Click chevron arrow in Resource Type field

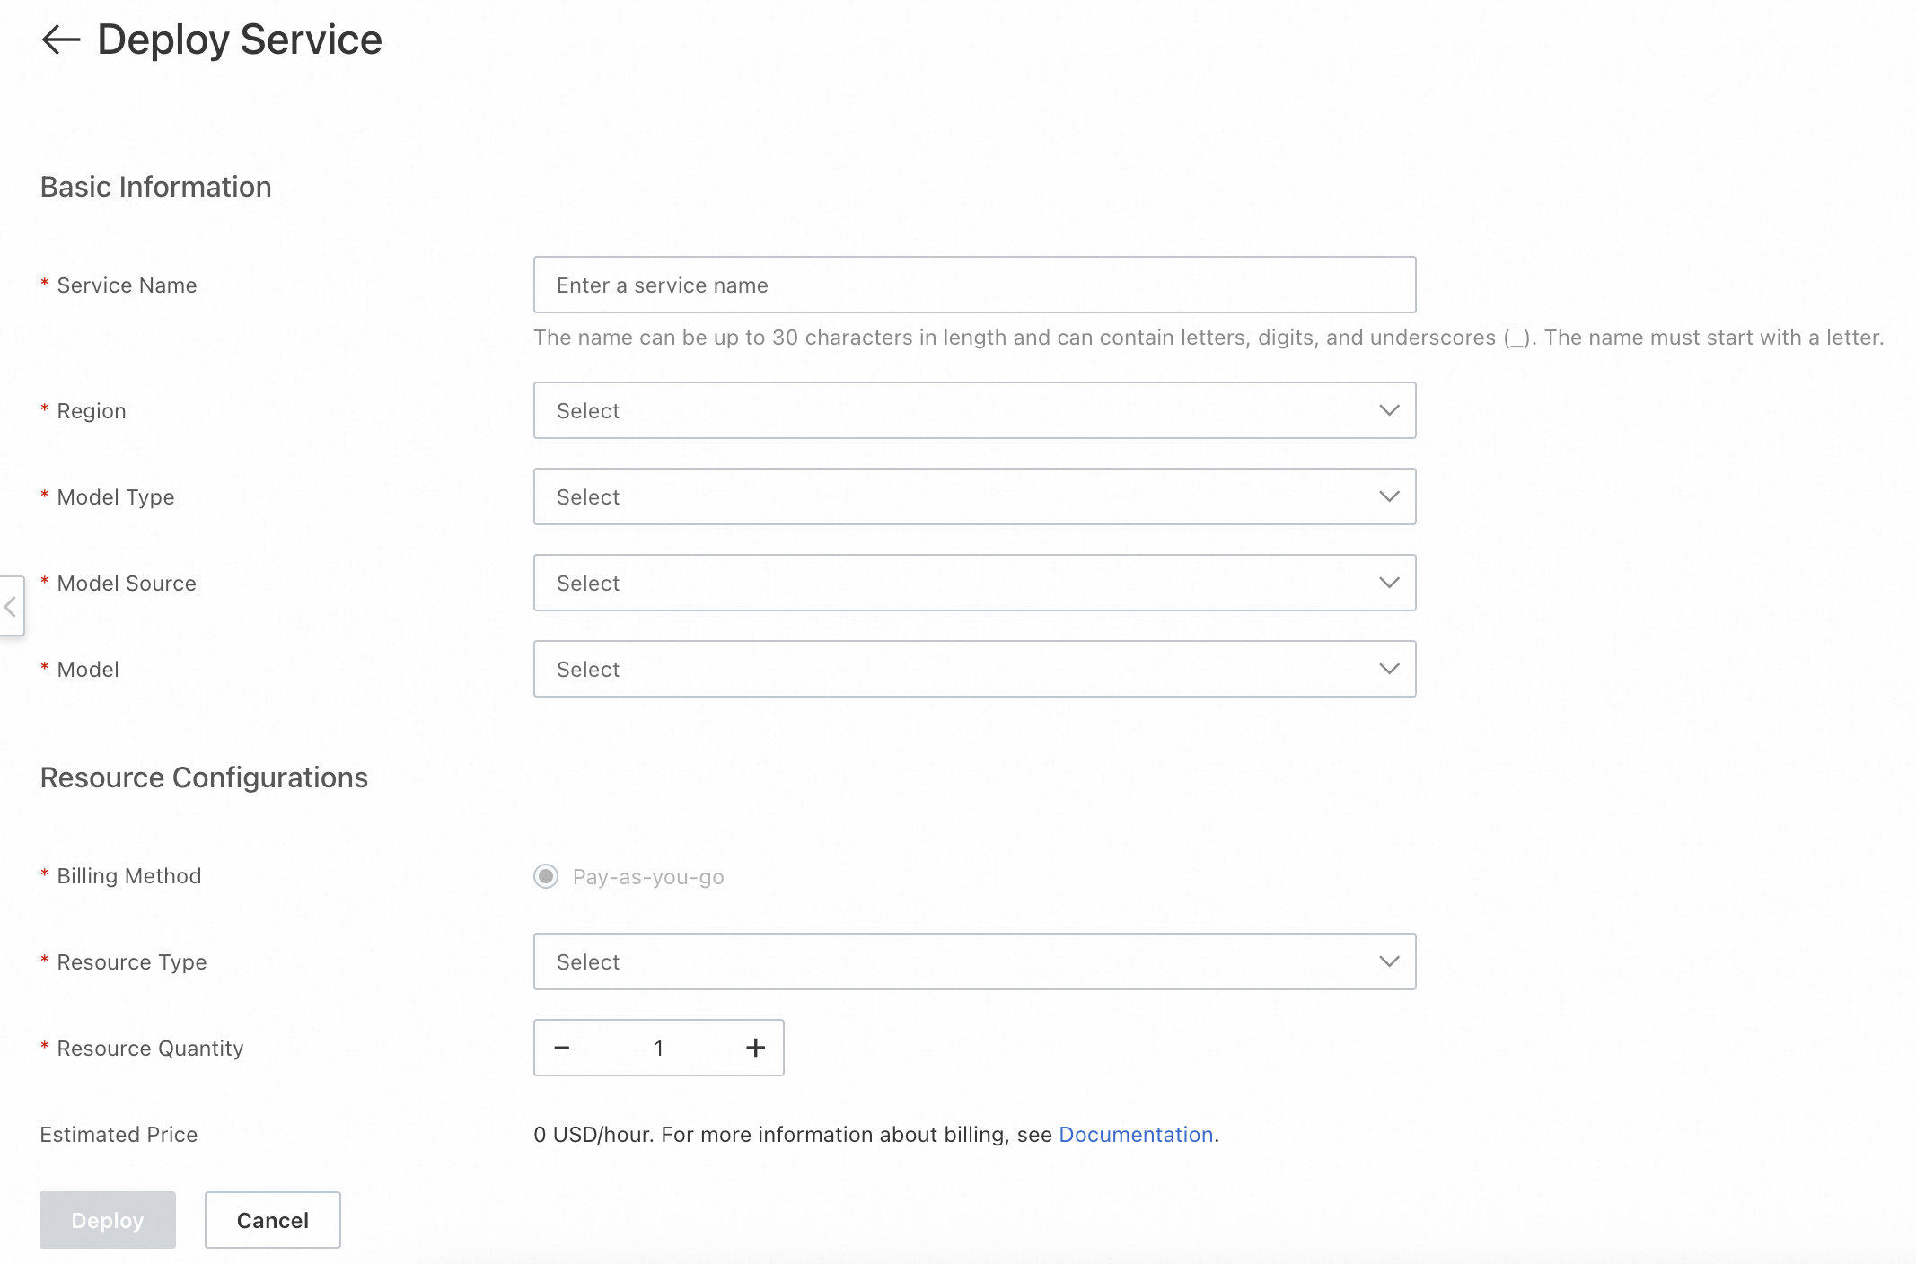[x=1388, y=961]
